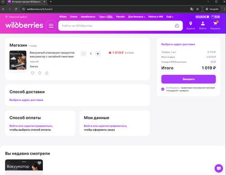The width and height of the screenshot is (226, 175).
Task: Toggle the terms agreement checkbox
Action: pyautogui.click(x=163, y=89)
